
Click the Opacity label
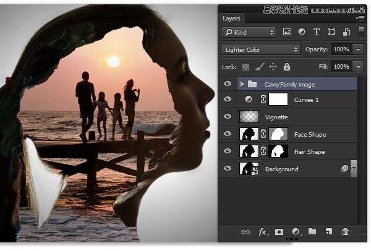pos(317,49)
